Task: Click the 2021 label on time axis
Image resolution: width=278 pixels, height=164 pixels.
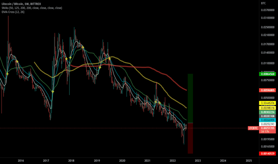Action: (147, 161)
